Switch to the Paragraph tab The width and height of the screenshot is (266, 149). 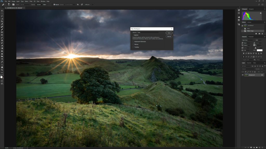coord(251,37)
